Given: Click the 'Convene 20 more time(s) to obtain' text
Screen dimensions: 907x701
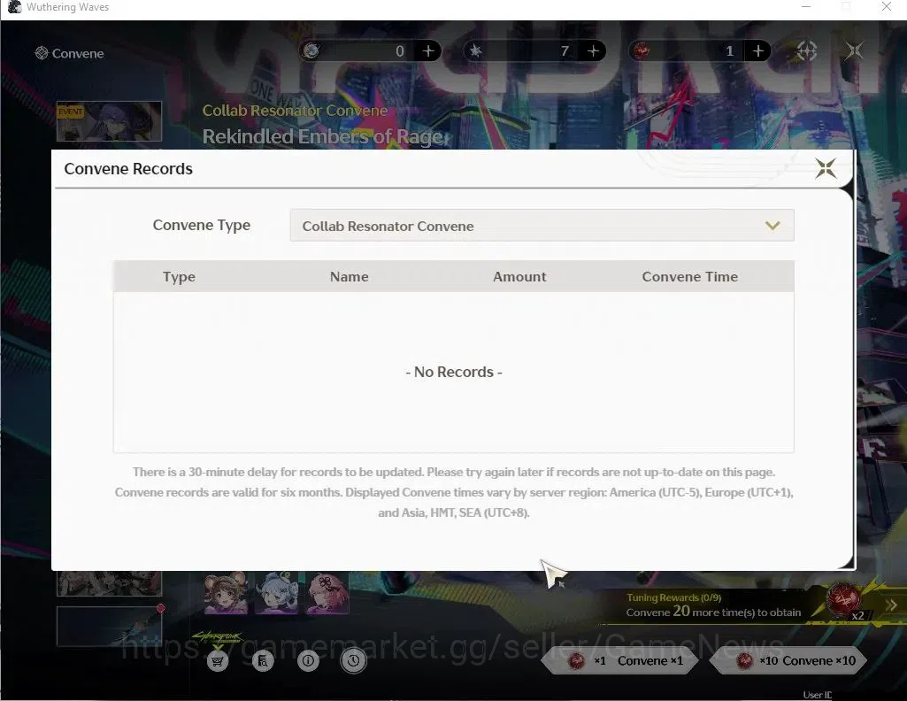Looking at the screenshot, I should 713,612.
